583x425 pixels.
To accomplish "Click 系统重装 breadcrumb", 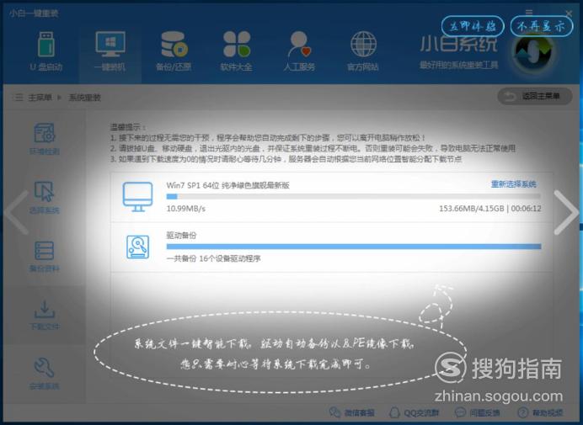I will [x=84, y=98].
